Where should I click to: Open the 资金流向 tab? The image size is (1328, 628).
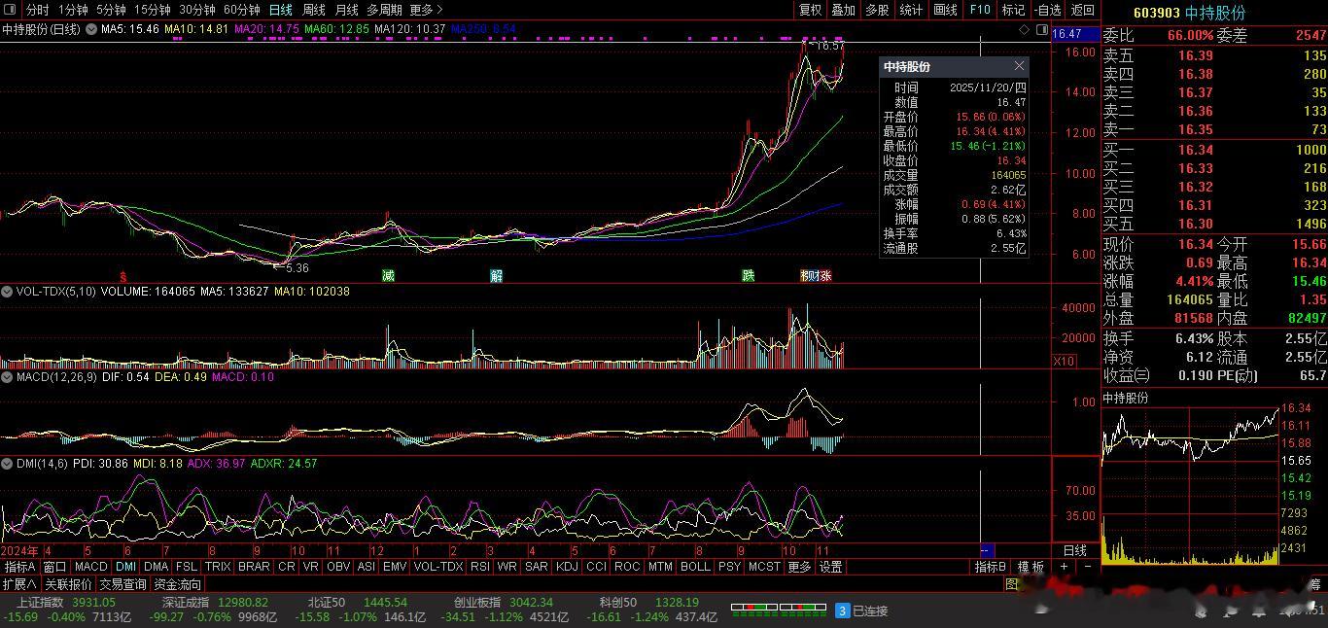point(178,584)
